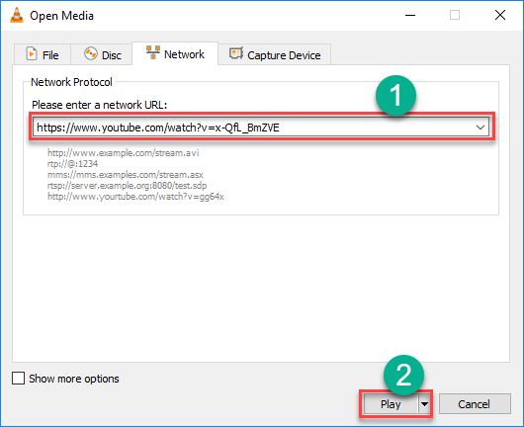Click the file icon on the File tab

tap(32, 53)
